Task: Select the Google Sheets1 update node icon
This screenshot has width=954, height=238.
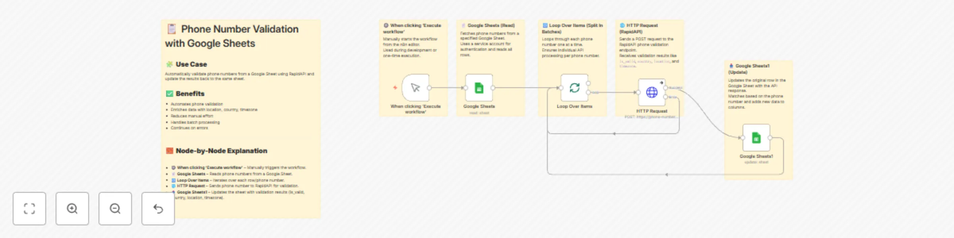Action: (x=756, y=138)
